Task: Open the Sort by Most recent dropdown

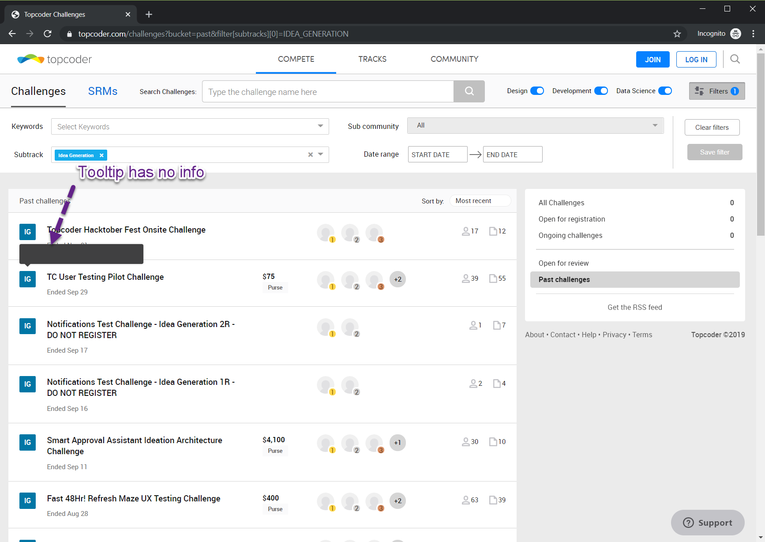Action: (480, 201)
